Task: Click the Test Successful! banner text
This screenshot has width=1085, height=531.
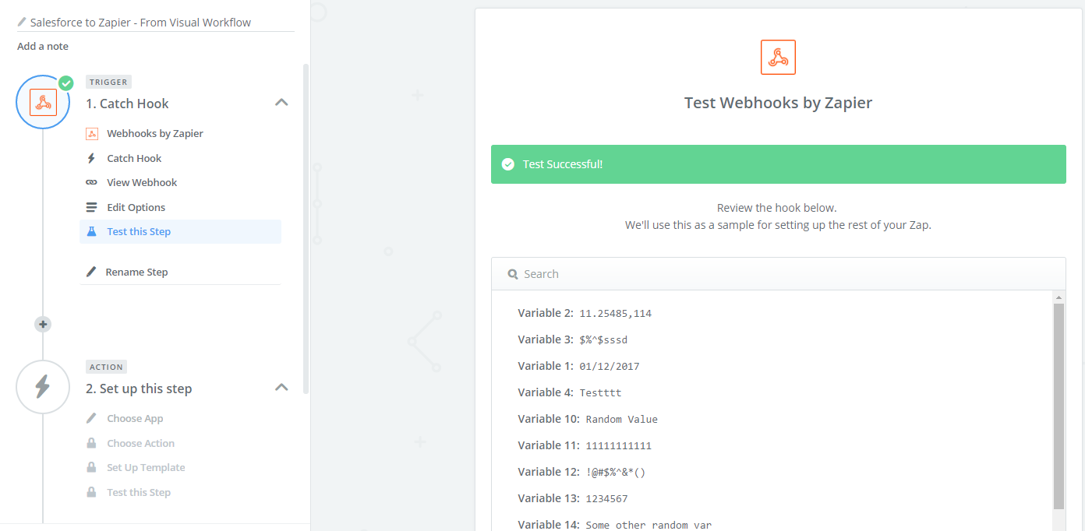Action: 562,164
